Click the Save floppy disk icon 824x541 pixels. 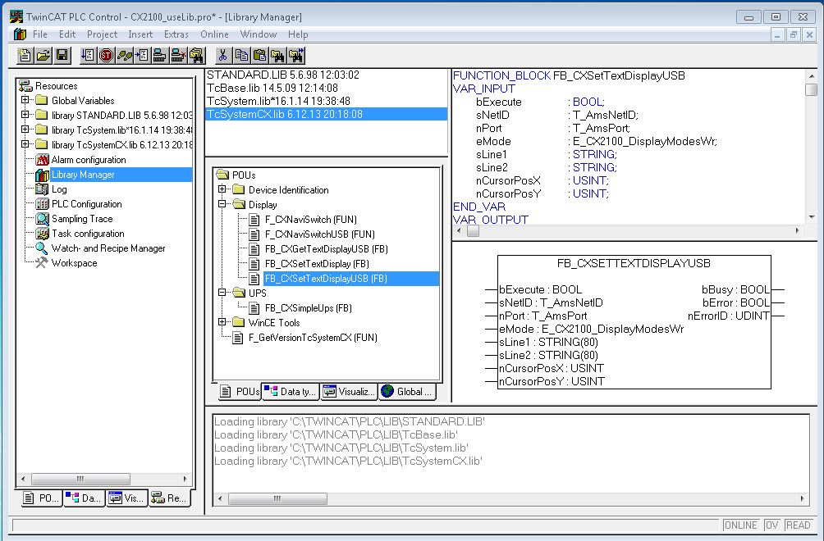(62, 55)
